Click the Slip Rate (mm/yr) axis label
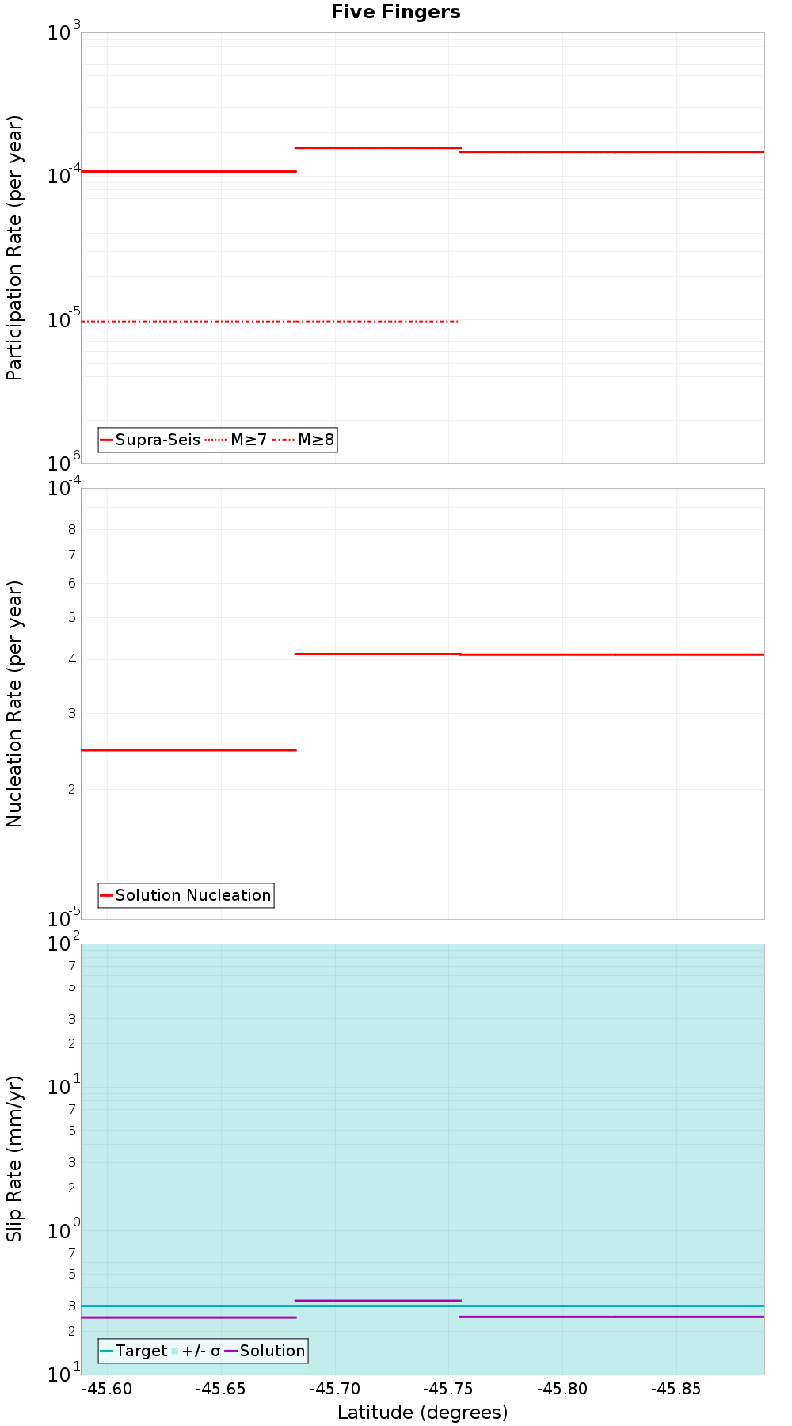 [x=14, y=1159]
